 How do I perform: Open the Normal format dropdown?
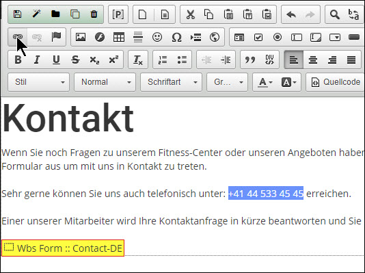click(x=105, y=82)
